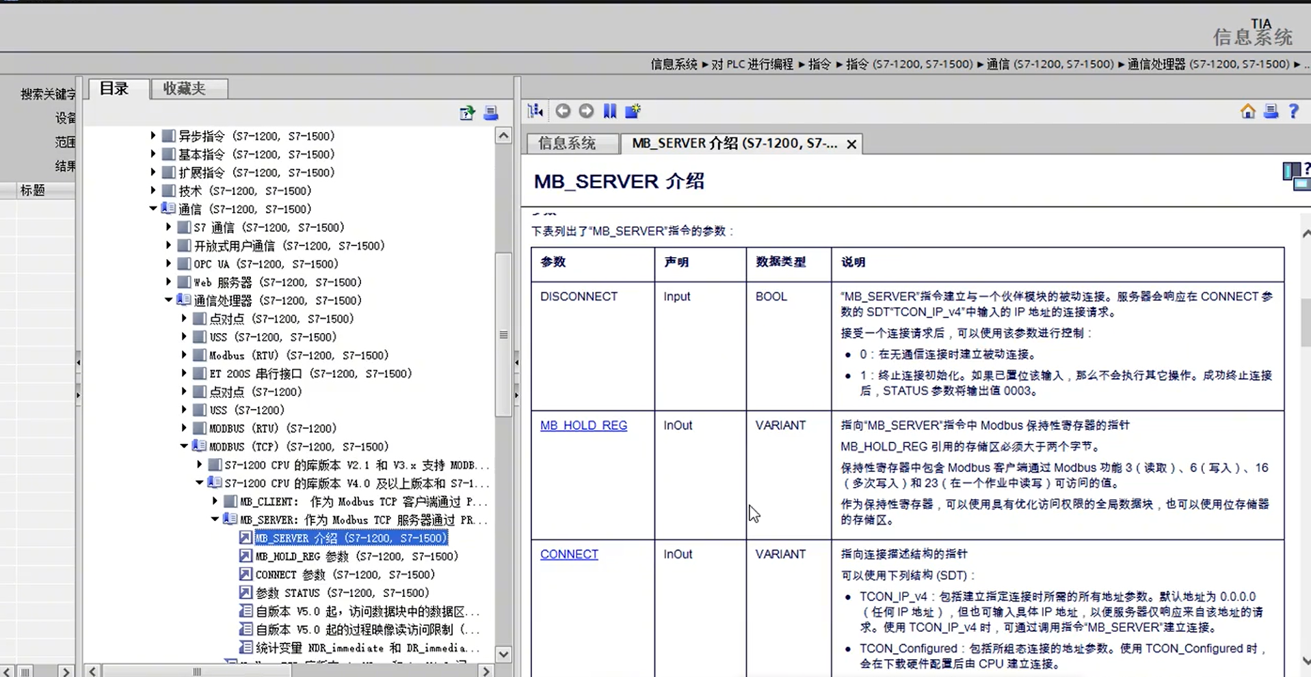The height and width of the screenshot is (677, 1311).
Task: Collapse the MODBUS (TCP) node
Action: pos(184,446)
